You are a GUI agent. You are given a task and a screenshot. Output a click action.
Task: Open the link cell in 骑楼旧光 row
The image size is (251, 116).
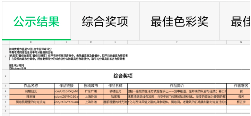click(x=66, y=91)
